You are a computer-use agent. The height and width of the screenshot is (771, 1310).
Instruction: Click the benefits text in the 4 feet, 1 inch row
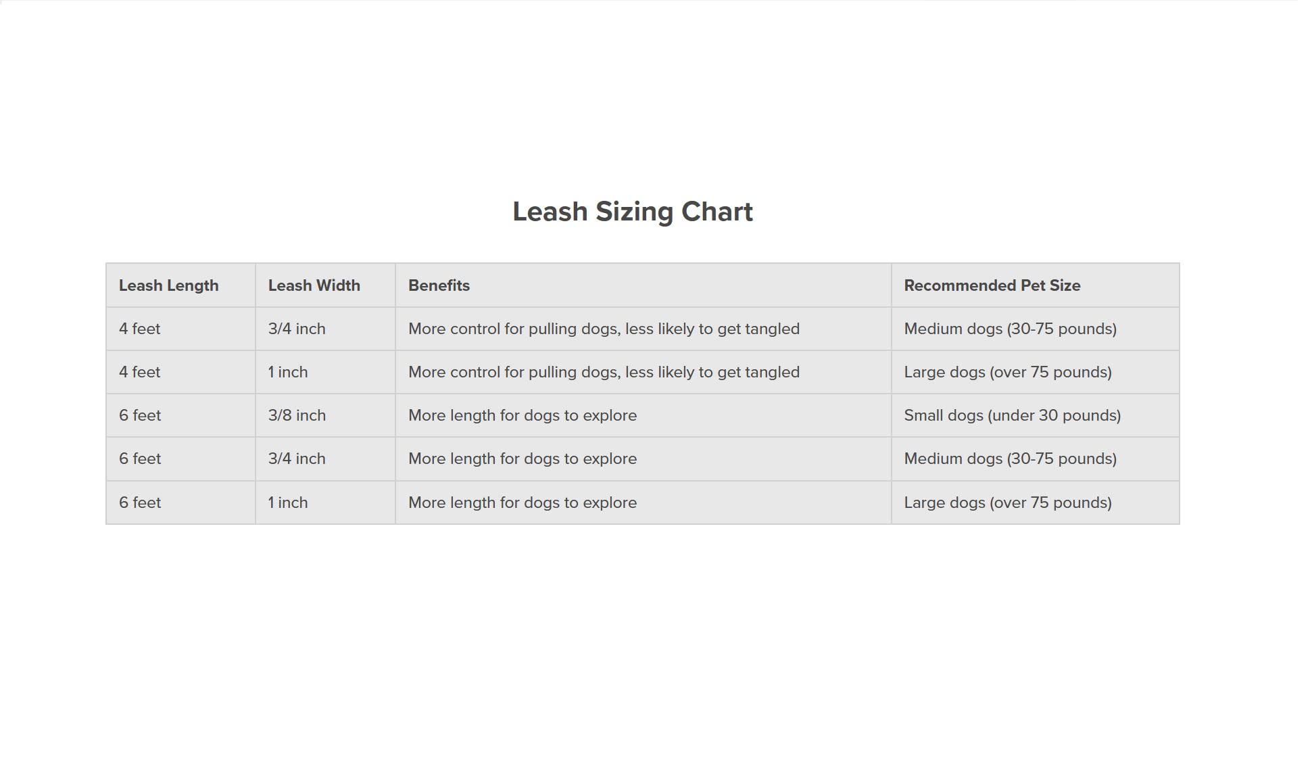(x=604, y=372)
